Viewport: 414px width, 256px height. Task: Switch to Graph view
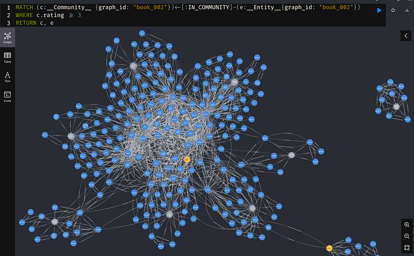[8, 38]
